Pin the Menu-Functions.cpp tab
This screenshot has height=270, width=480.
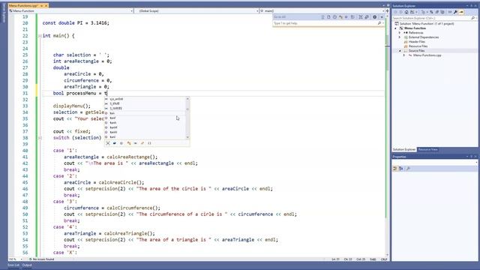[42, 5]
